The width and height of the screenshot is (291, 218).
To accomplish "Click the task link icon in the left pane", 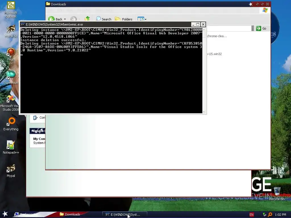I will click(x=35, y=118).
